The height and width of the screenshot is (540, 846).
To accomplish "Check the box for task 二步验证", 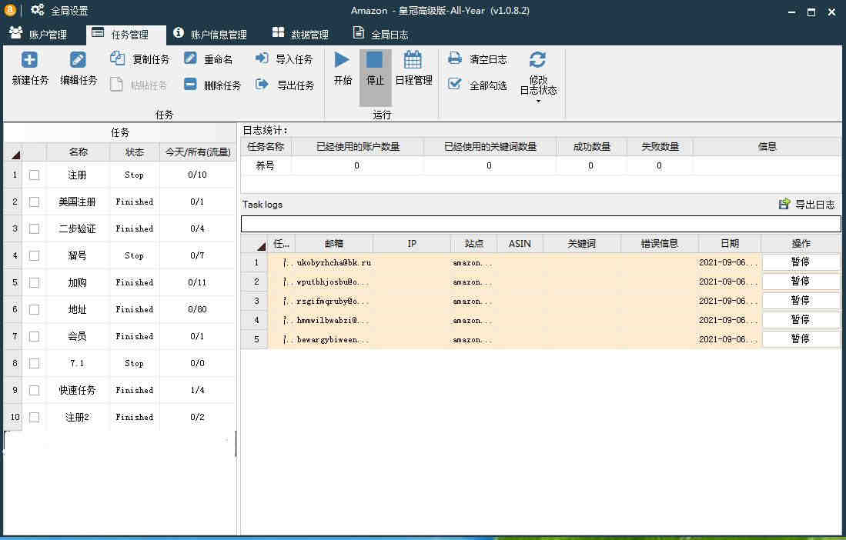I will pyautogui.click(x=34, y=228).
